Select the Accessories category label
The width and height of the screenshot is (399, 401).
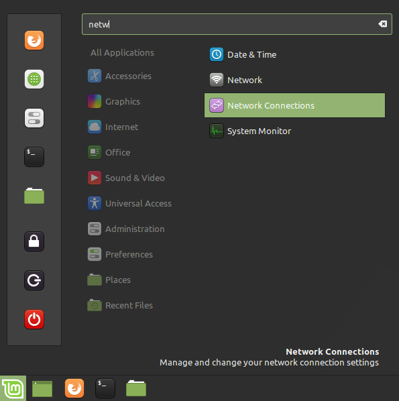pyautogui.click(x=128, y=76)
